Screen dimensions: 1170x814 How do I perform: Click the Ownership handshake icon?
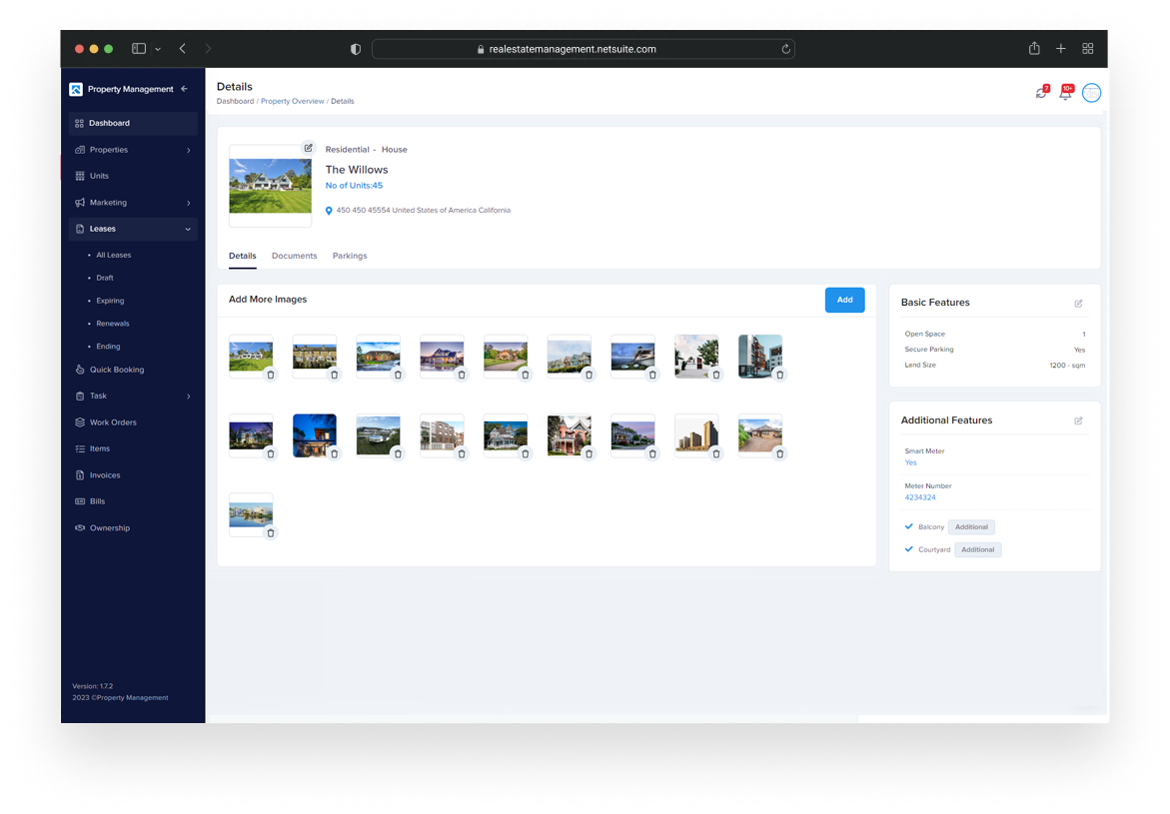pyautogui.click(x=80, y=528)
